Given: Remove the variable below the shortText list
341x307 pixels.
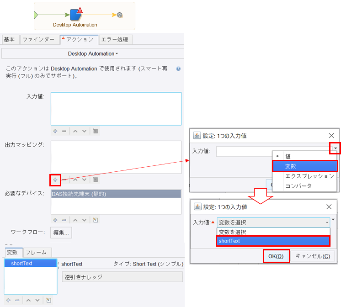Looking at the screenshot, I should pyautogui.click(x=17, y=300).
